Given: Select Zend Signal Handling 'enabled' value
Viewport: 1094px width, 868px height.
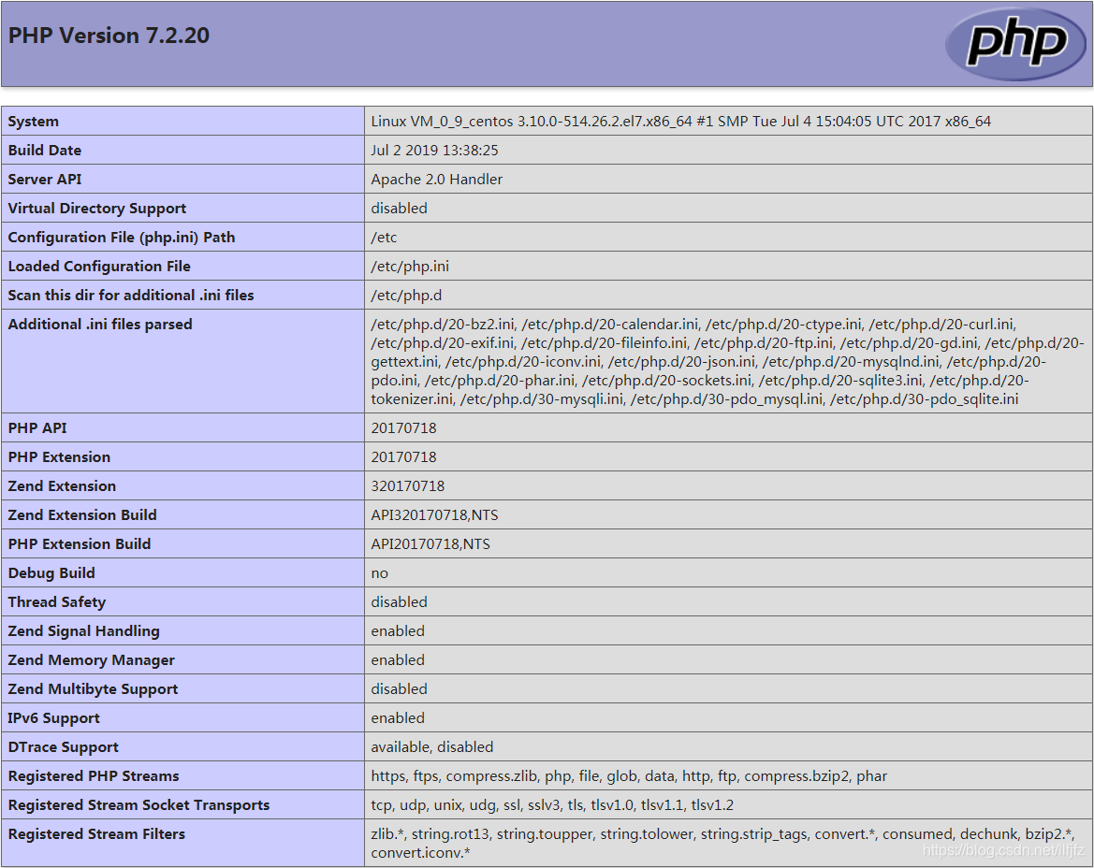Looking at the screenshot, I should point(398,631).
